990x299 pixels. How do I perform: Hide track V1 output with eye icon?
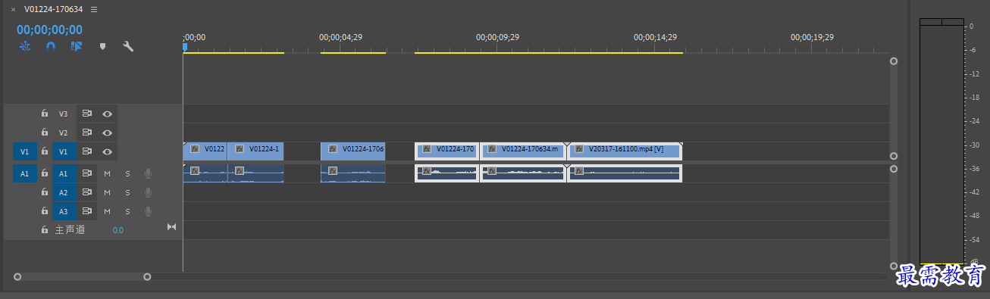click(x=108, y=151)
